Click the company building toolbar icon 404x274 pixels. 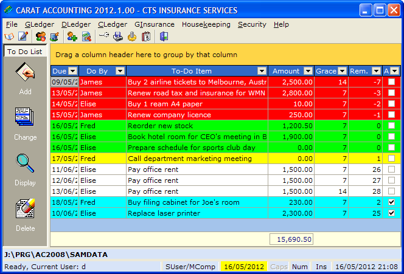point(54,36)
